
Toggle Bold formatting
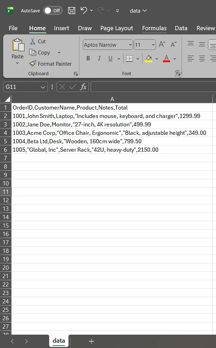(x=88, y=58)
